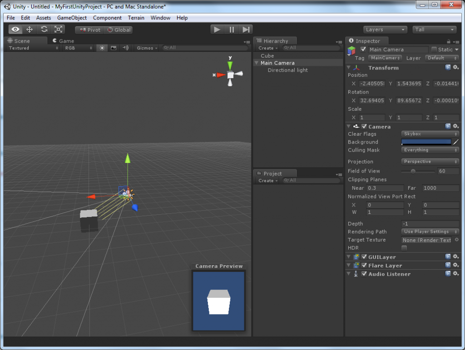Open the Perspective Projection dropdown
465x350 pixels.
(x=430, y=162)
